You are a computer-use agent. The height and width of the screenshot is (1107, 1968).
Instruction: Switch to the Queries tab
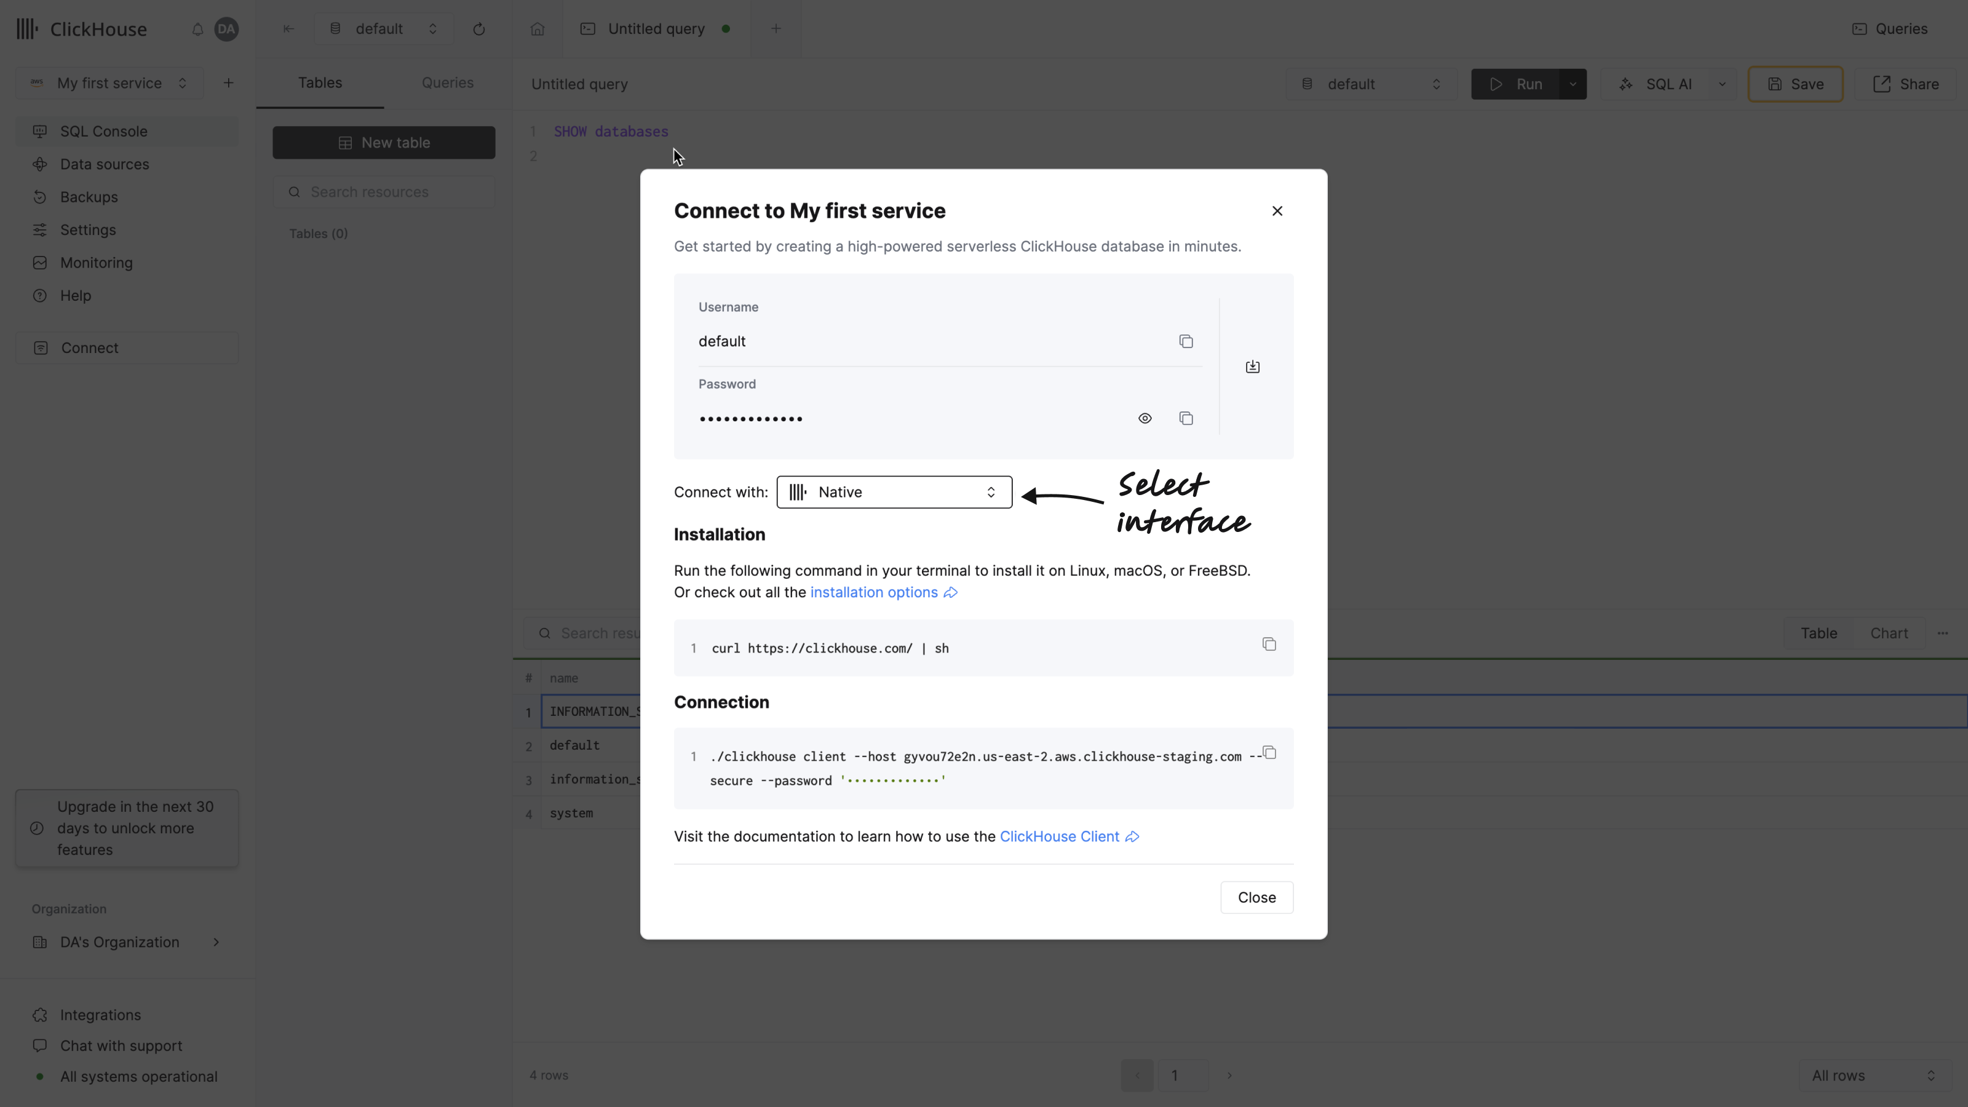446,81
